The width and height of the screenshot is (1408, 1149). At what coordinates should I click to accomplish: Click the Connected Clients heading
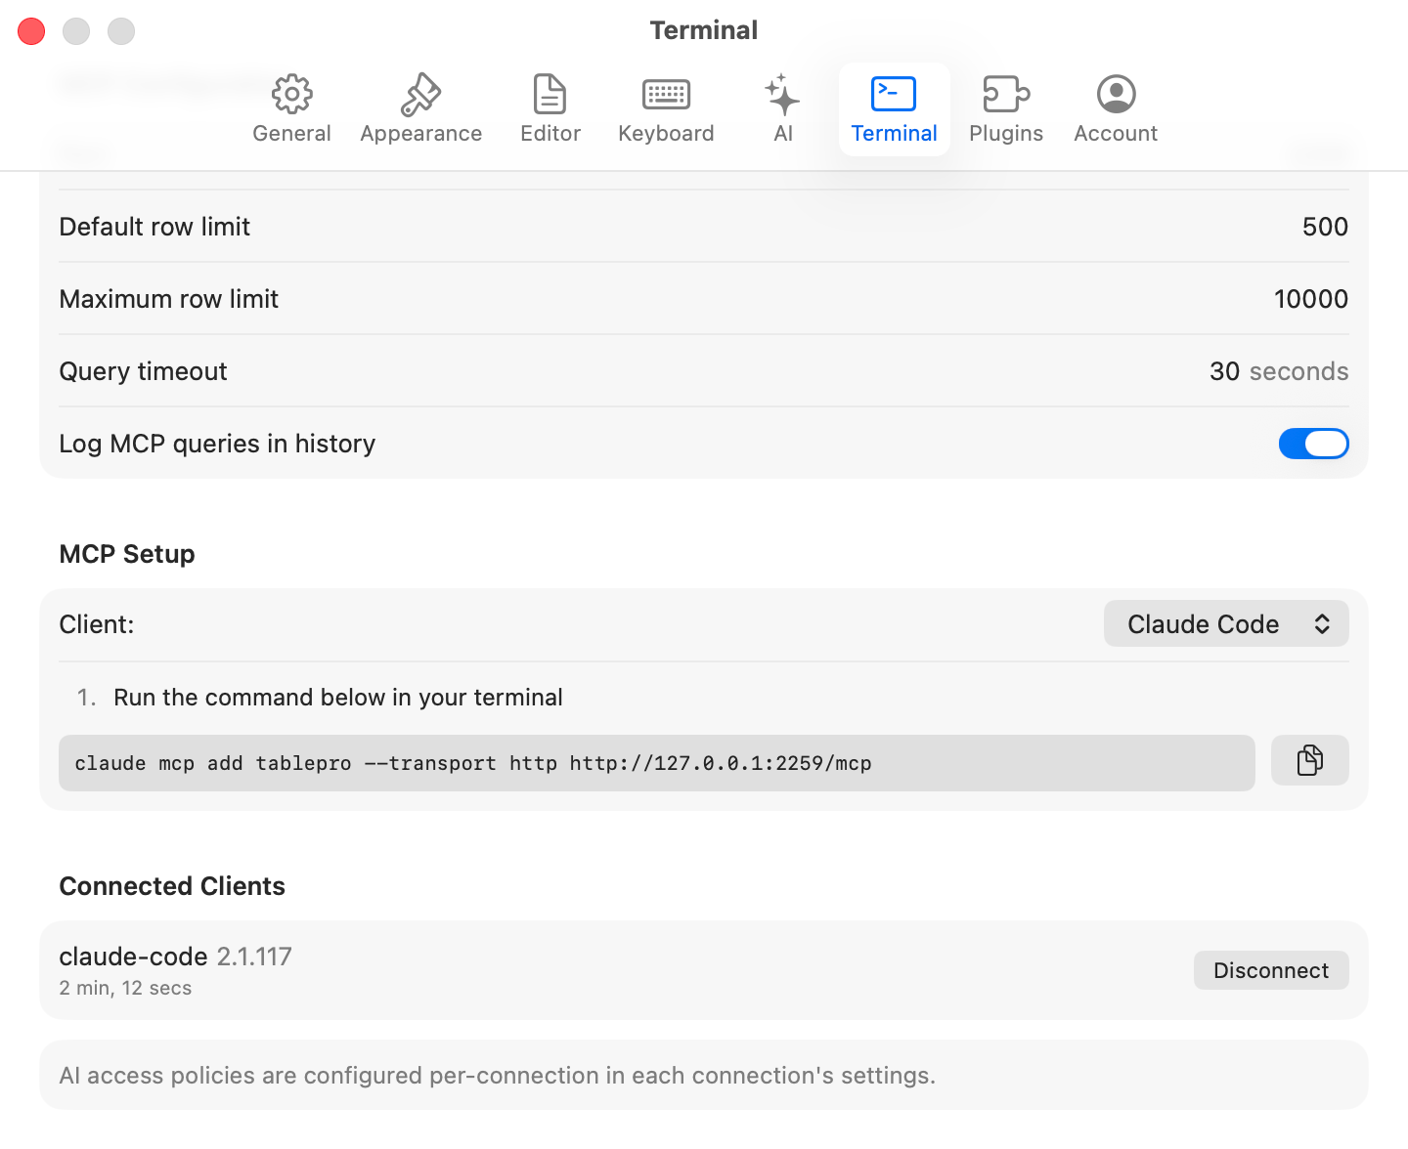click(172, 886)
